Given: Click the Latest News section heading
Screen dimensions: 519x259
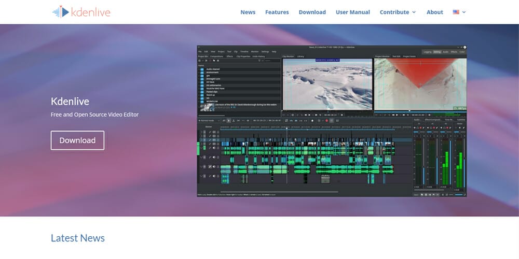Looking at the screenshot, I should click(x=78, y=238).
